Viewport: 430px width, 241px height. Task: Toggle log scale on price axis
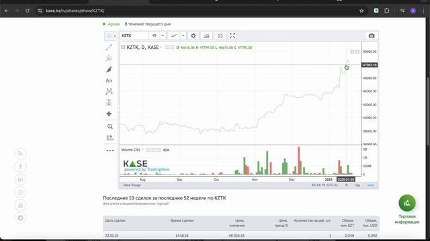coord(357,185)
